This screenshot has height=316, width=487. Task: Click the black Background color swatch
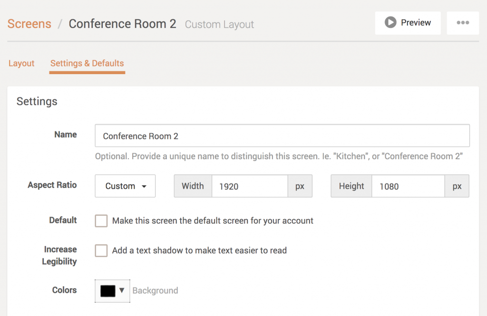[x=108, y=291]
